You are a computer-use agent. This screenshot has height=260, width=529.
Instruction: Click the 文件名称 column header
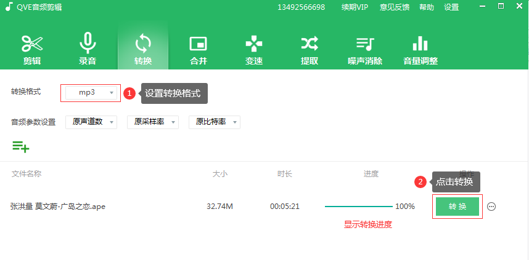(x=27, y=173)
